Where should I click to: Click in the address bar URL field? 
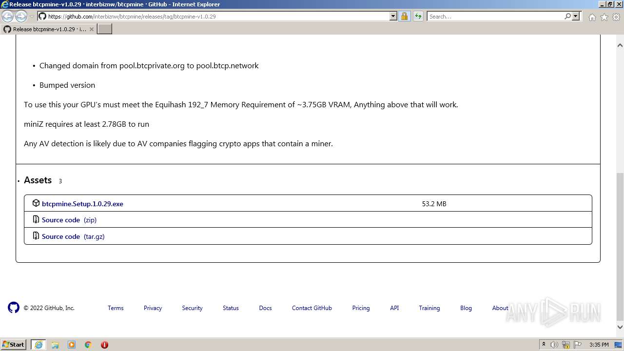218,16
